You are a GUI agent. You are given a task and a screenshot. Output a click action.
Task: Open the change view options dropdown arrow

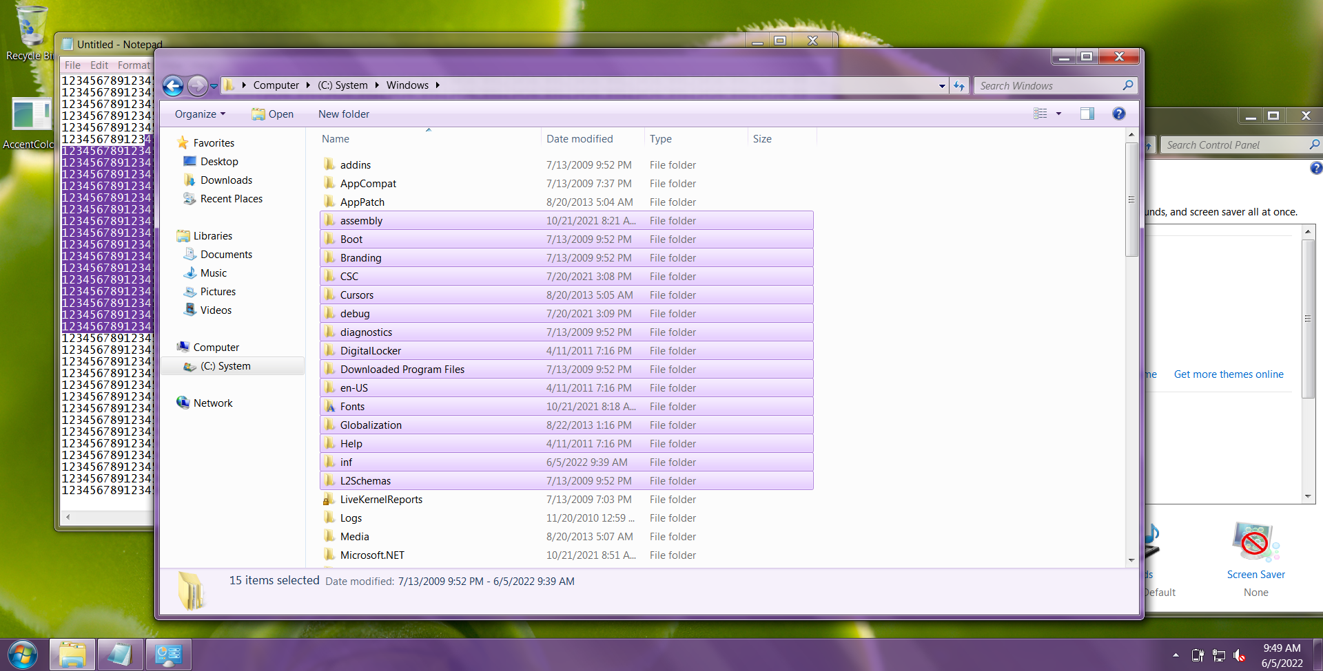coord(1058,114)
